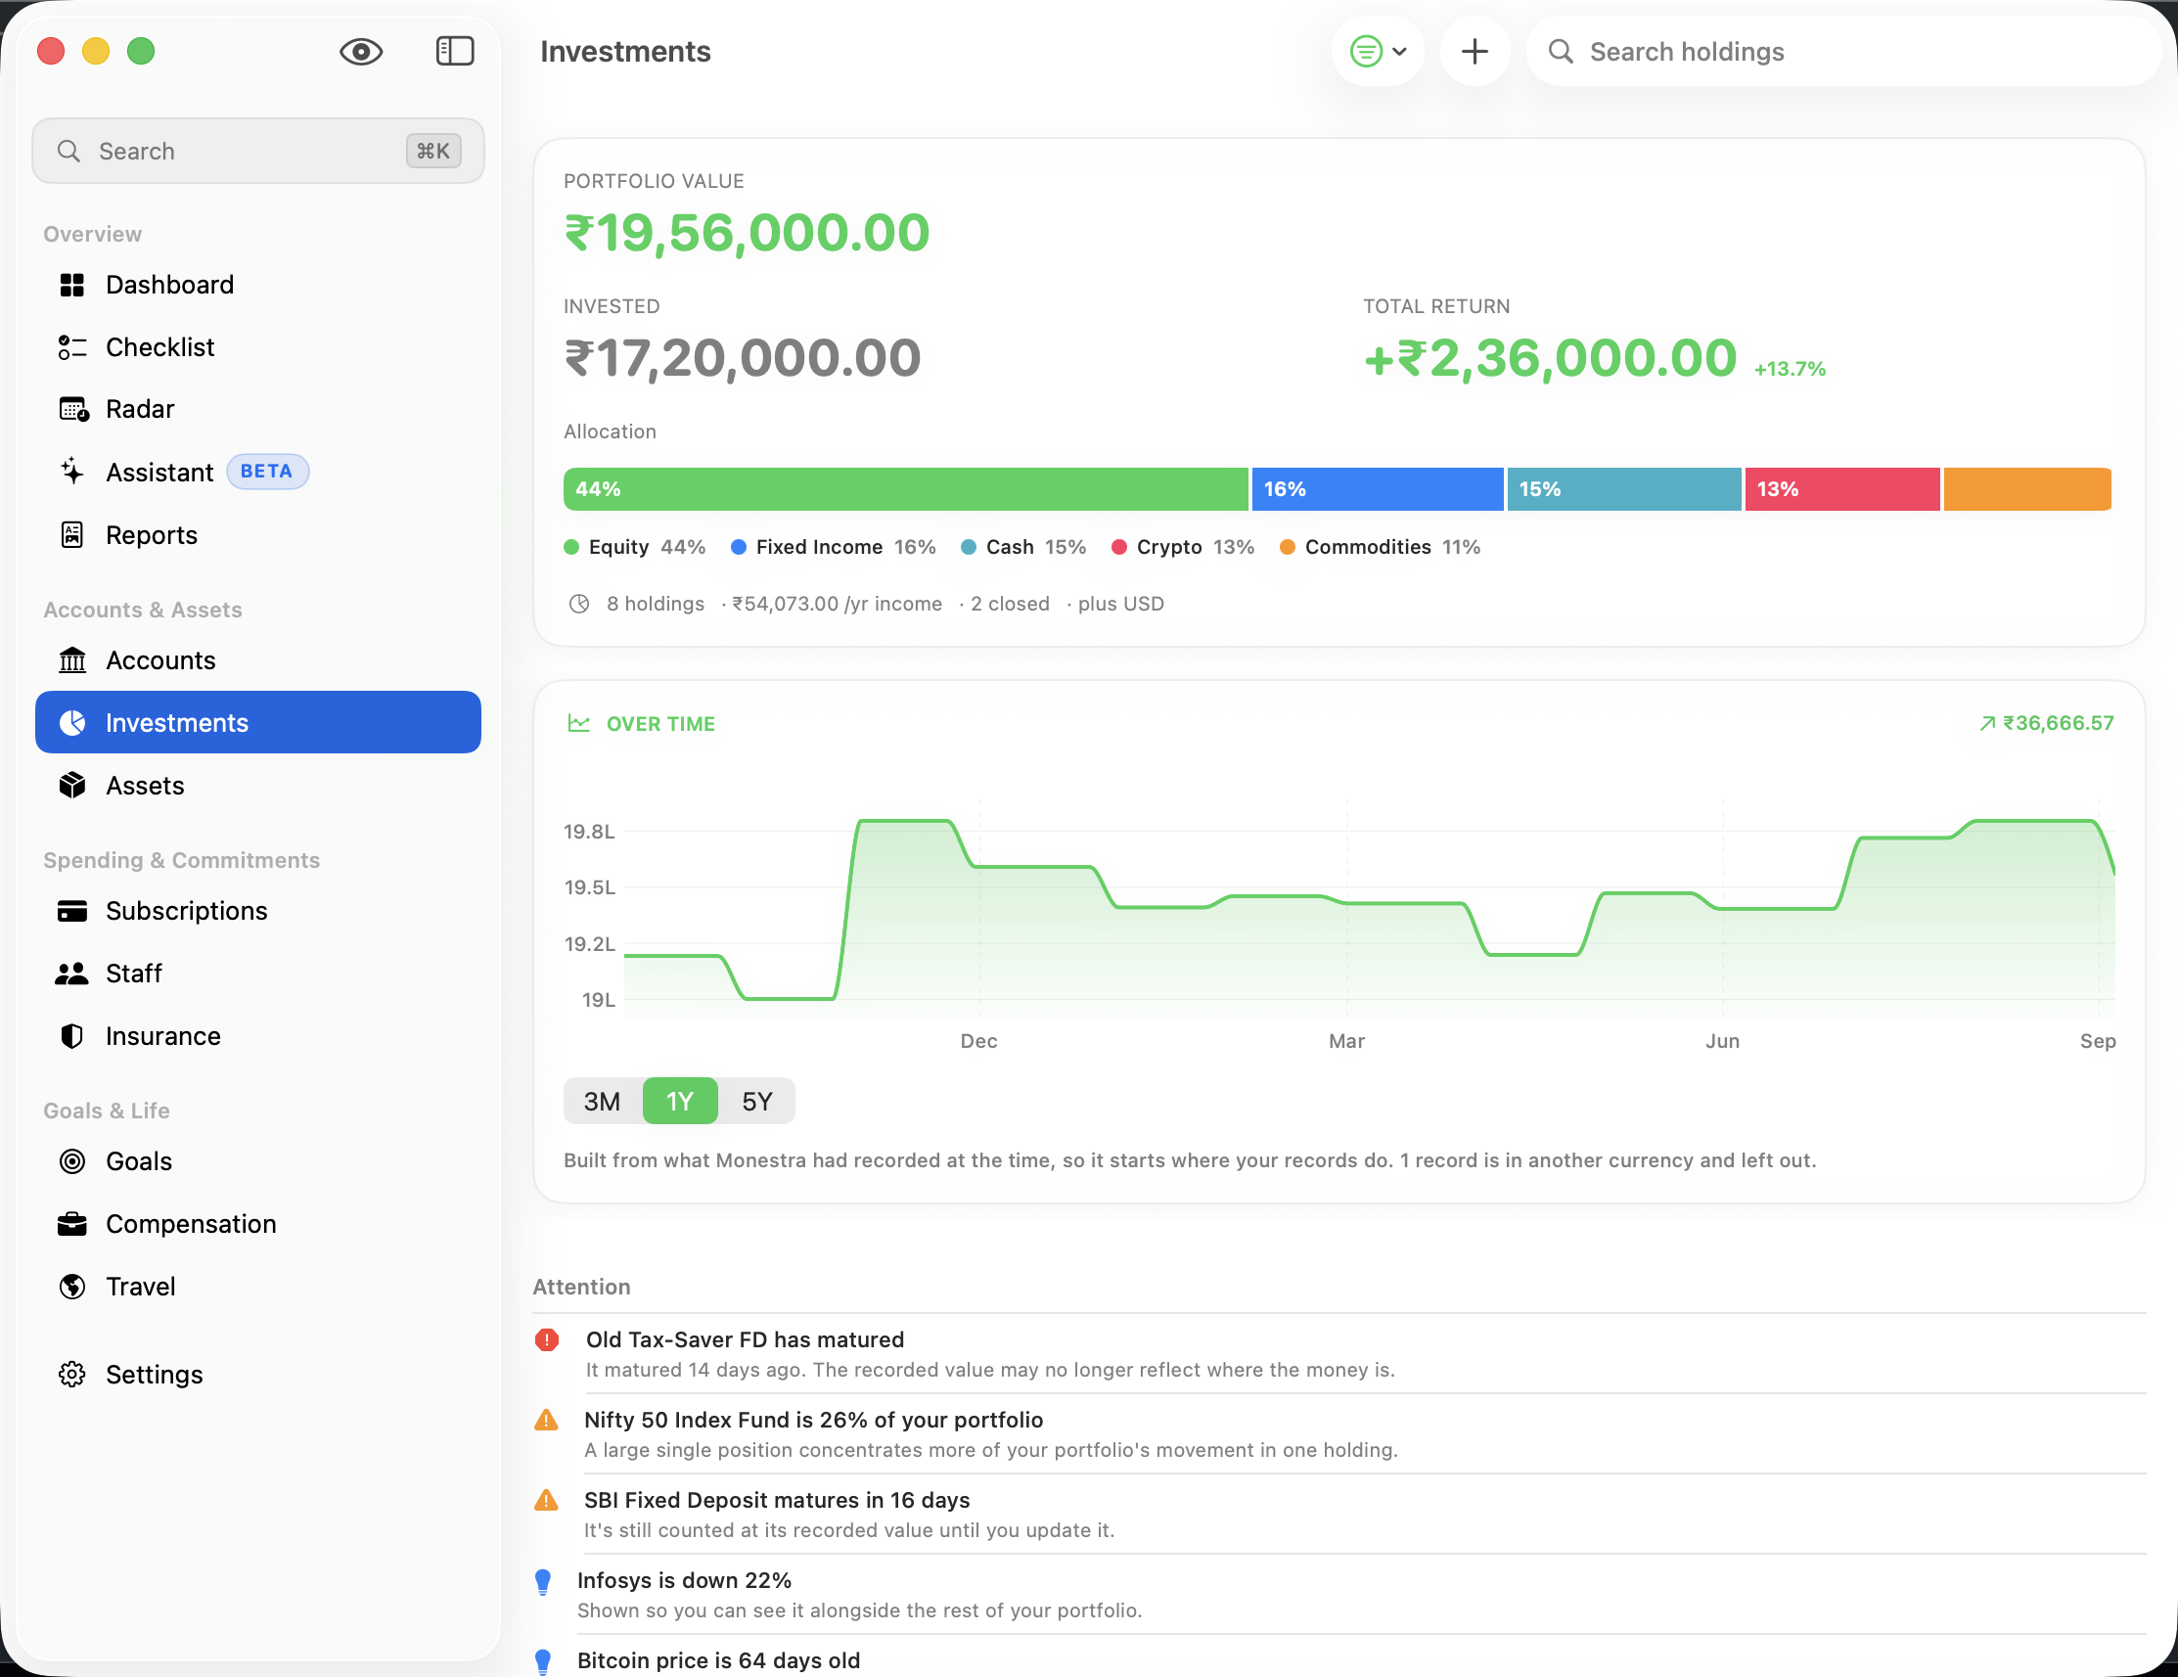The image size is (2178, 1677).
Task: Open the Nifty 50 Index Fund concentration alert
Action: 1339,1434
